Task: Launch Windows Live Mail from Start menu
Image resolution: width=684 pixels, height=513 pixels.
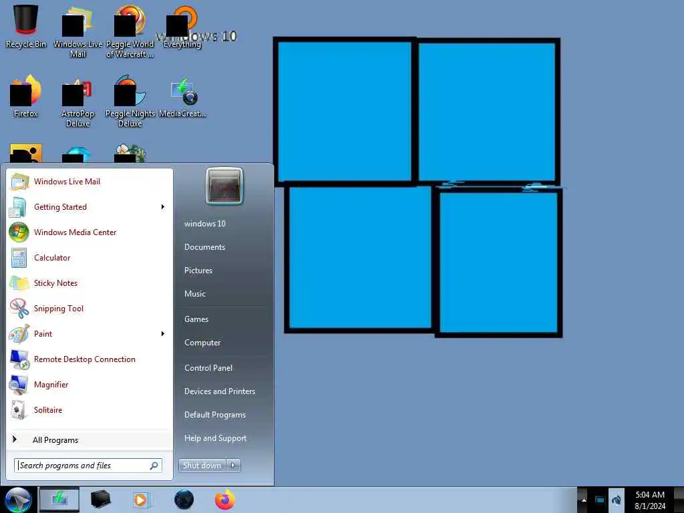Action: (x=90, y=182)
